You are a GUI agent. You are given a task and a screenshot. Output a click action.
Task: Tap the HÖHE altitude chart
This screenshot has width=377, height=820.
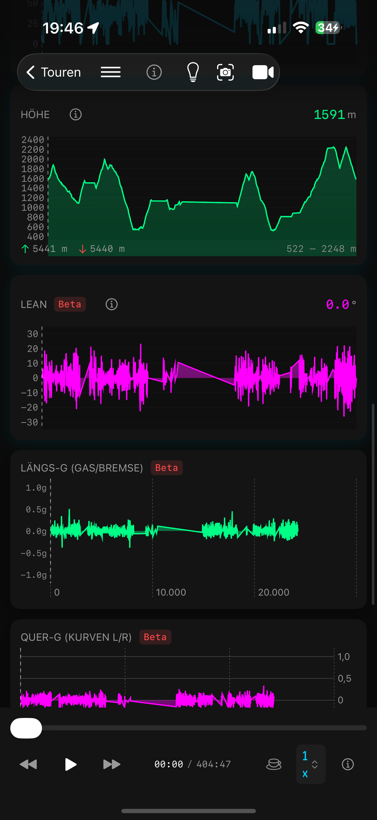click(202, 196)
